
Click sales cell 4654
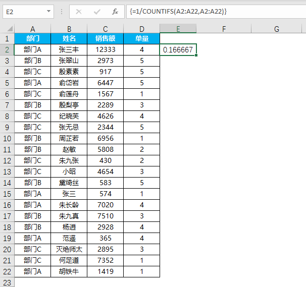[106, 172]
